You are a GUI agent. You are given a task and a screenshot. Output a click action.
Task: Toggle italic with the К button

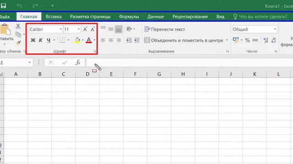pyautogui.click(x=40, y=40)
